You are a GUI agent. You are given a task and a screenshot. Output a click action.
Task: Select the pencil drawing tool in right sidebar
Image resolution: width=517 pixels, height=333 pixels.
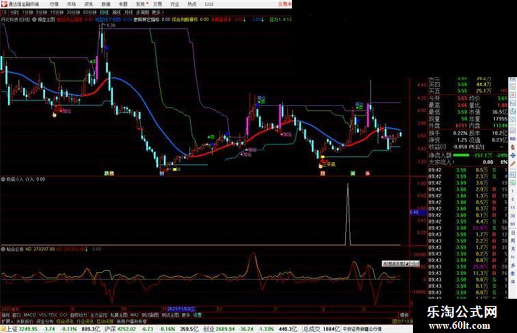513,164
